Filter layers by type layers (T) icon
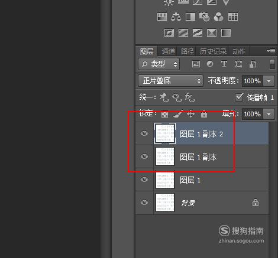Image resolution: width=278 pixels, height=258 pixels. pyautogui.click(x=224, y=64)
